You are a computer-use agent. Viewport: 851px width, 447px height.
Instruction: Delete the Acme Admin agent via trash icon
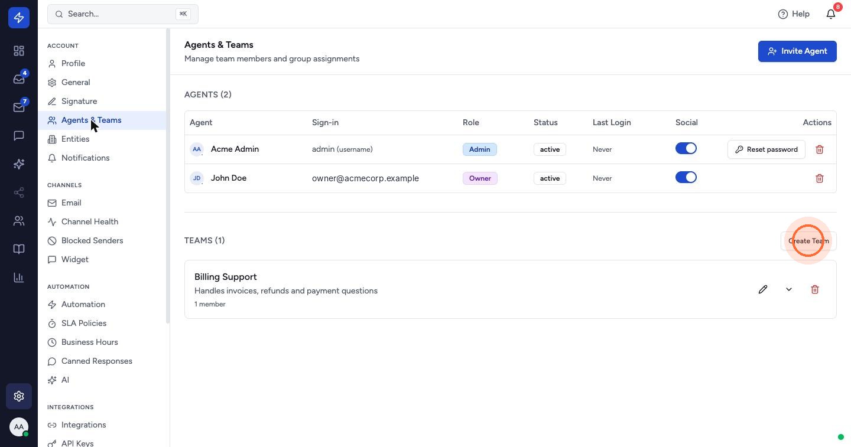(x=820, y=149)
